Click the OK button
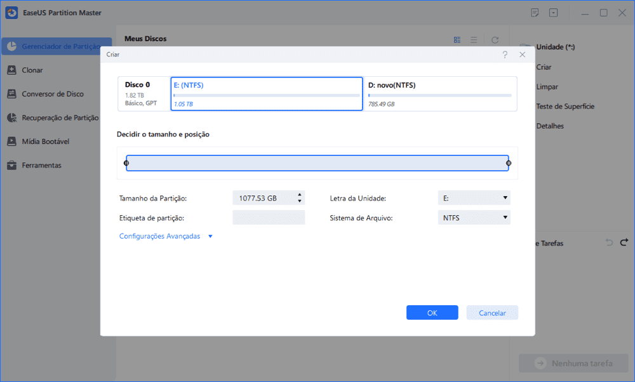Screen dimensions: 635x382 click(432, 313)
